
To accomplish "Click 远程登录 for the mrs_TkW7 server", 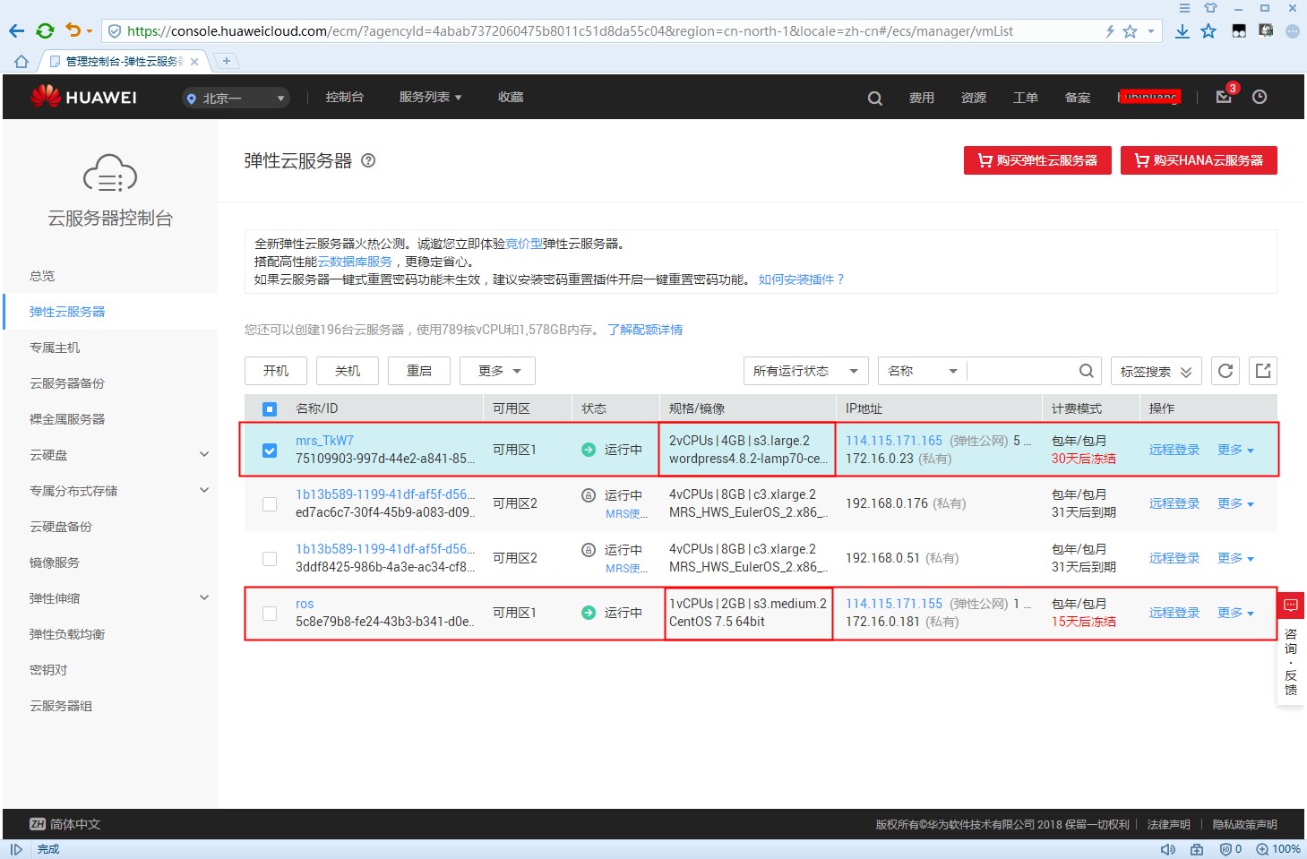I will click(1174, 450).
